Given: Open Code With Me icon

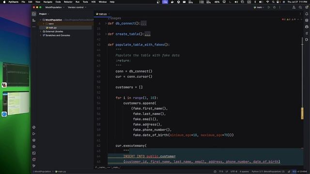Looking at the screenshot, I should [x=294, y=7].
